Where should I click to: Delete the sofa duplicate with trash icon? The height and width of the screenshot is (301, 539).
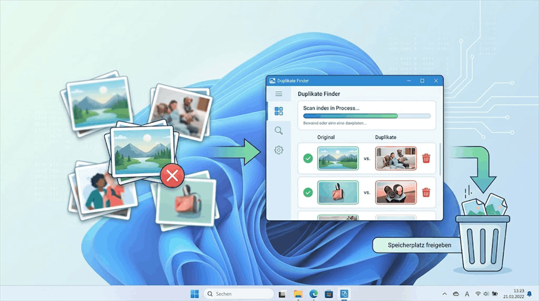tap(426, 158)
